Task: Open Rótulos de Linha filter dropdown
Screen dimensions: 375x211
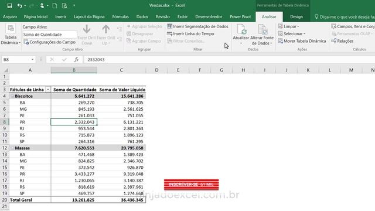Action: (48, 90)
